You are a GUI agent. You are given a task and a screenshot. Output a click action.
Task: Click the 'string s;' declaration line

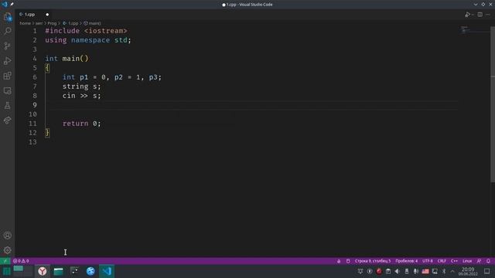[x=81, y=86]
